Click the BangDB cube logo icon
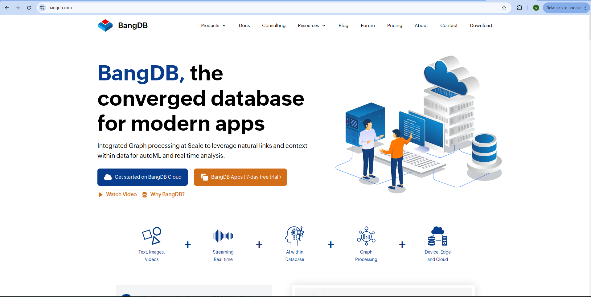 (x=105, y=25)
